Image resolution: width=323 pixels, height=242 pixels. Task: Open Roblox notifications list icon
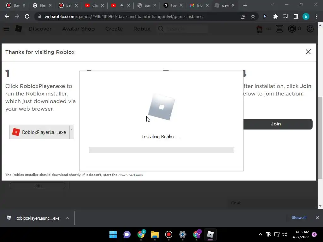[x=279, y=29]
